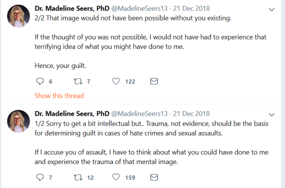Open 21 Dec 2018 timestamp of bottom tweet
Screen dimensions: 285x188
(191, 114)
